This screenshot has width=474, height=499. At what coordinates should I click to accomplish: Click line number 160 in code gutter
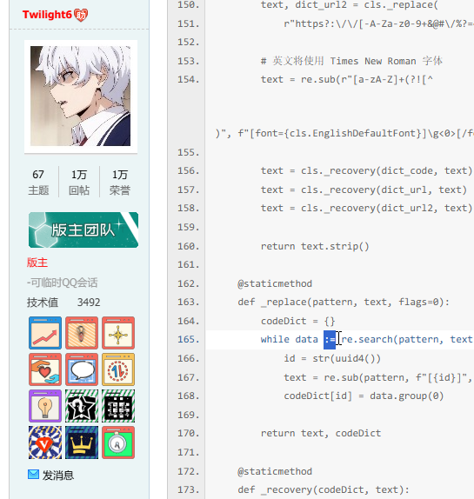189,246
